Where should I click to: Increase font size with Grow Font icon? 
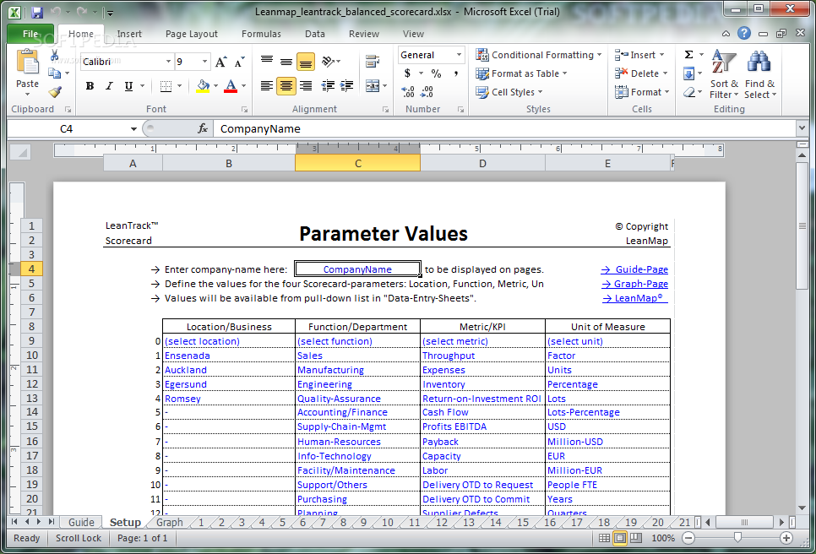click(220, 62)
